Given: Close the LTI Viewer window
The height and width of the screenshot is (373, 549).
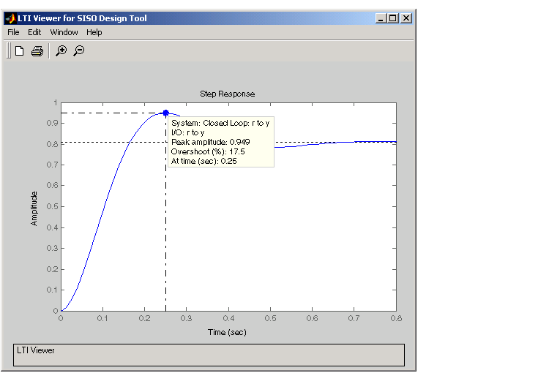Looking at the screenshot, I should point(406,18).
